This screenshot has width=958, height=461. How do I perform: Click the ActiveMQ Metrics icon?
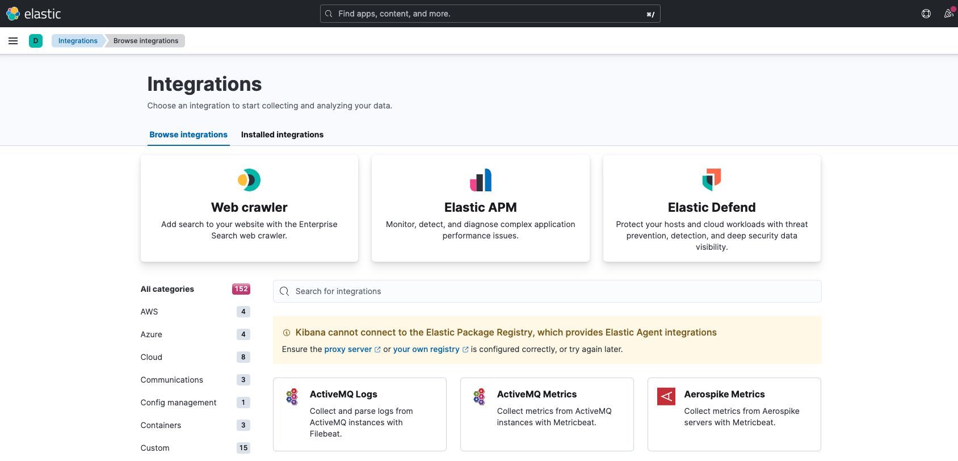coord(479,396)
